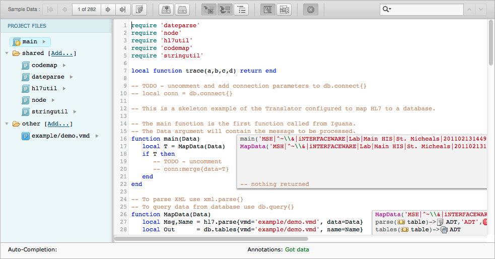This screenshot has width=495, height=259.
Task: Open the node module
Action: [39, 100]
